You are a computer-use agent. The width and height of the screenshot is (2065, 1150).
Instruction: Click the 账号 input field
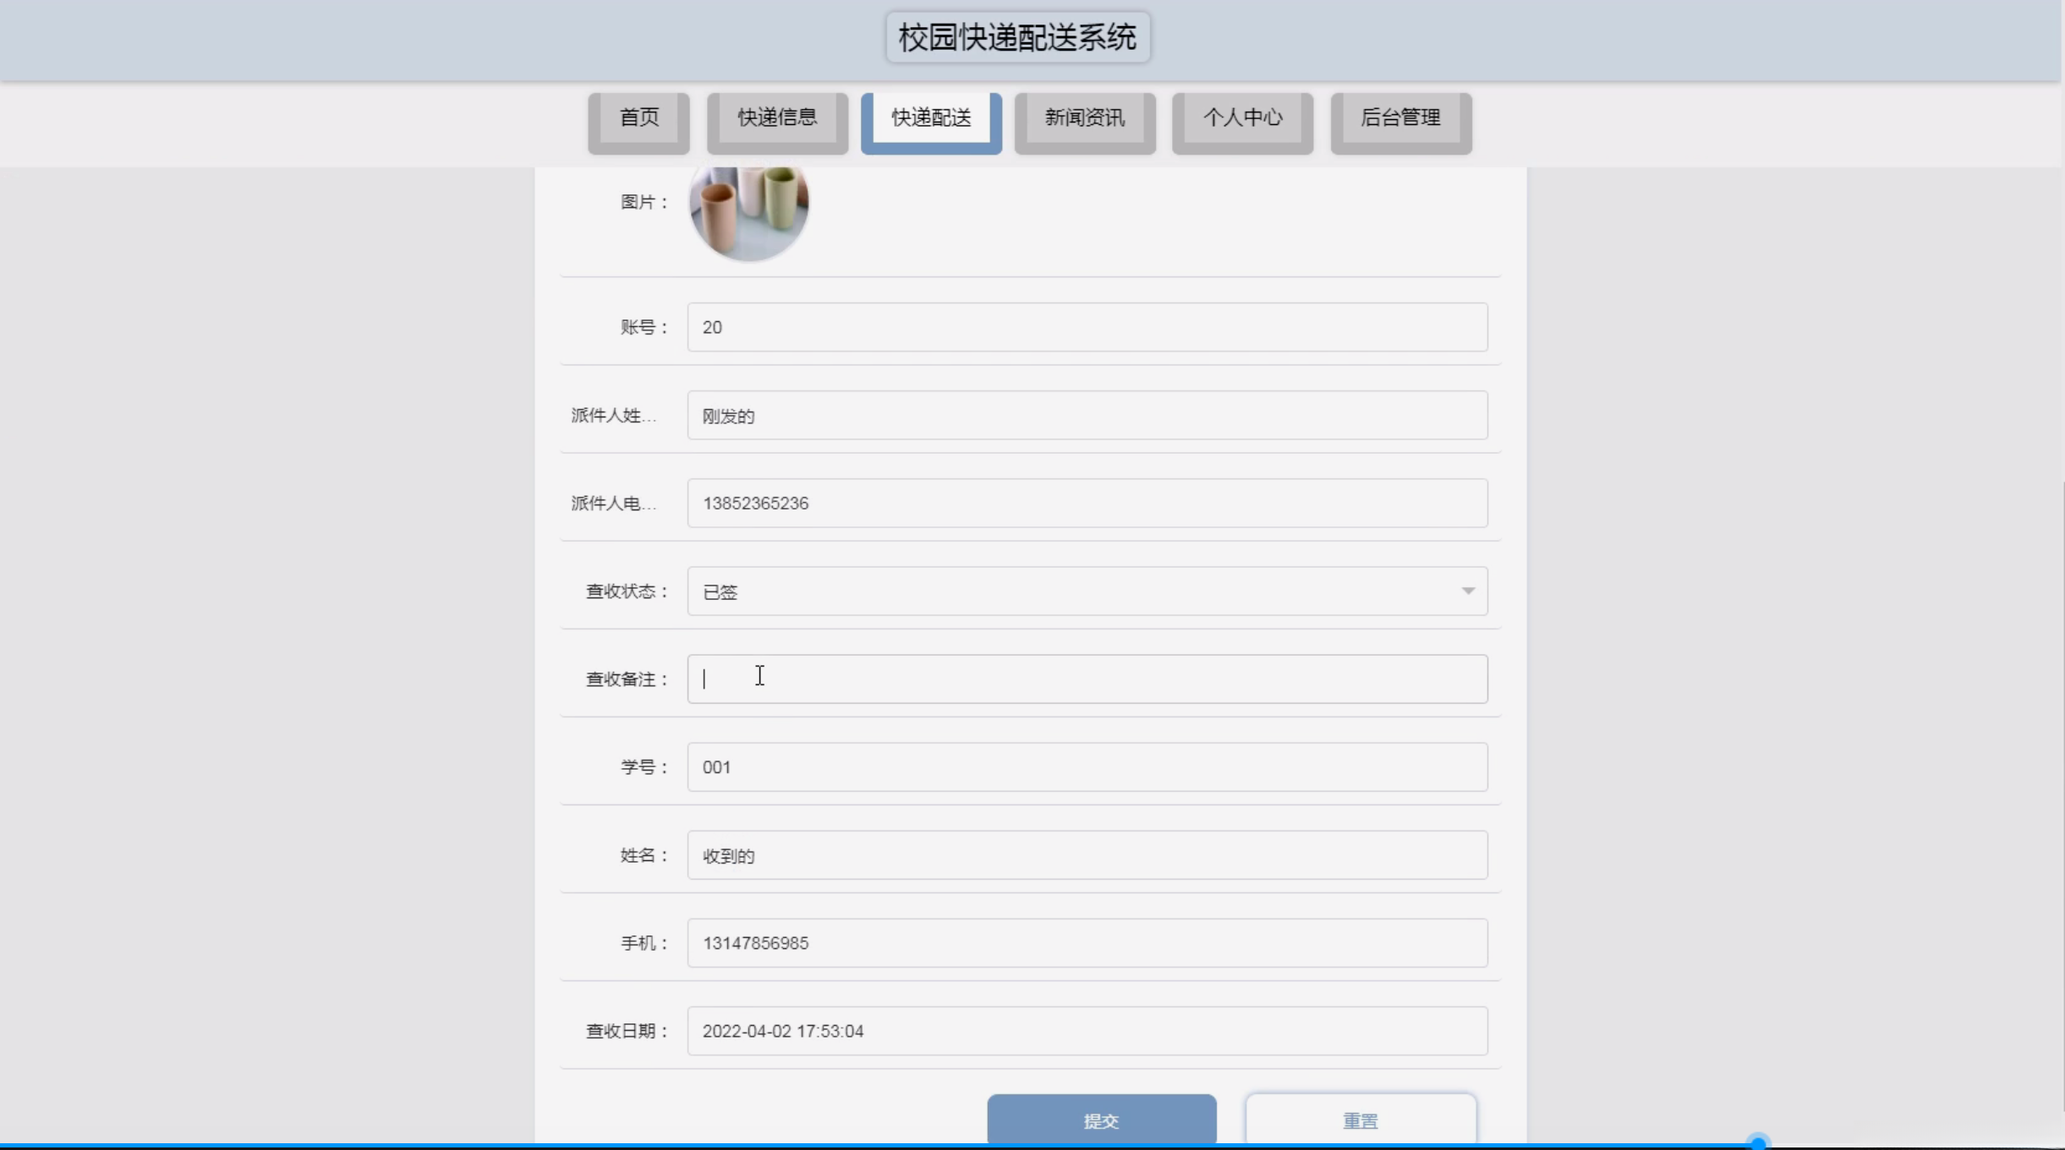pyautogui.click(x=1087, y=328)
